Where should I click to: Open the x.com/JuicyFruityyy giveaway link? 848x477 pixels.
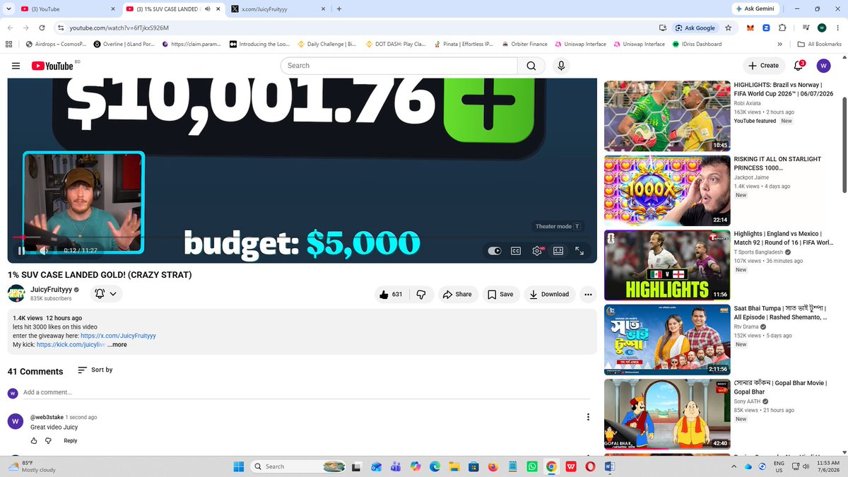[118, 336]
